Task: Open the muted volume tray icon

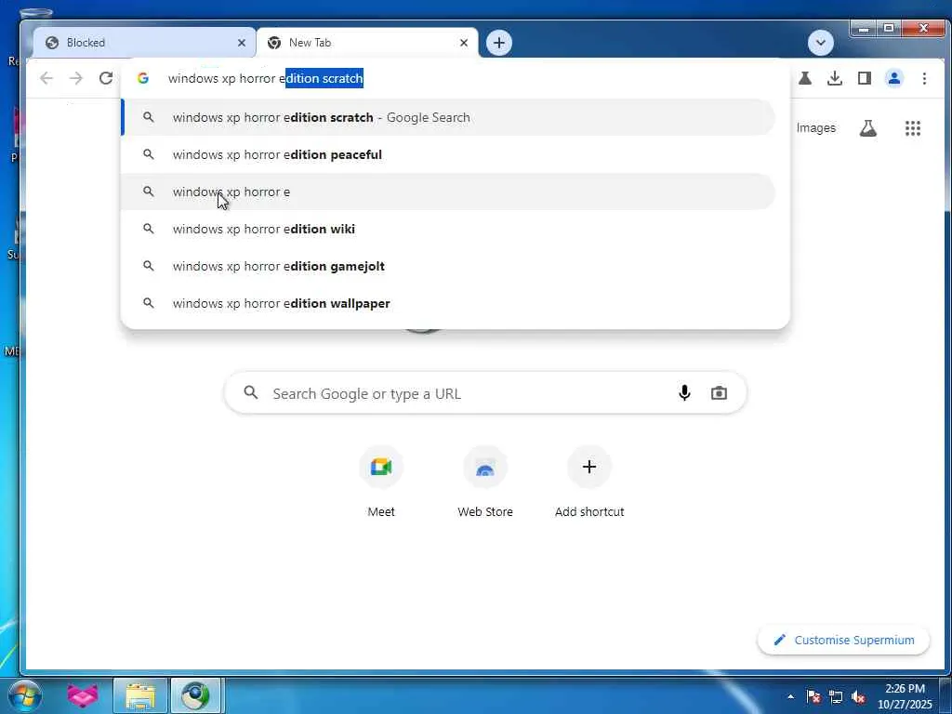Action: 858,696
